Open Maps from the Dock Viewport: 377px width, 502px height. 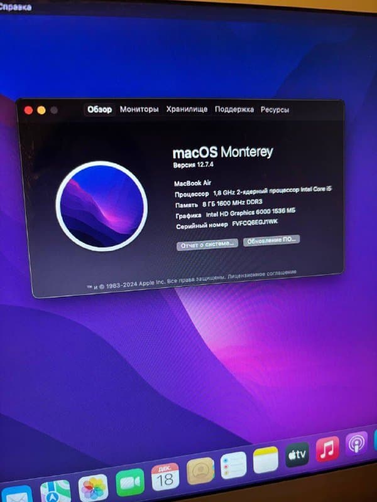tap(55, 491)
